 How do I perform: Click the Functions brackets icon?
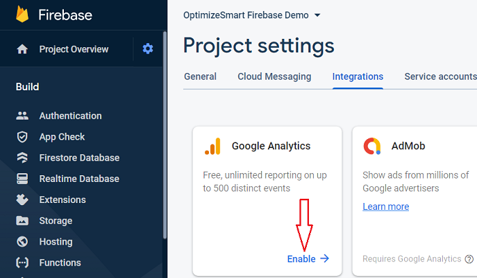[22, 263]
